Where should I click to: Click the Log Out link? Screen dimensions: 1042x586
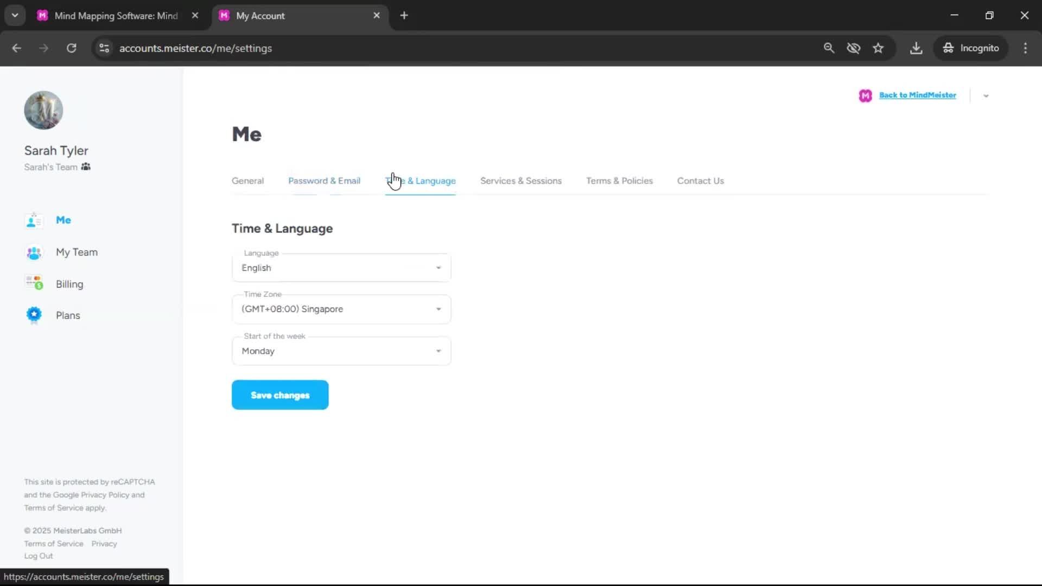coord(39,556)
